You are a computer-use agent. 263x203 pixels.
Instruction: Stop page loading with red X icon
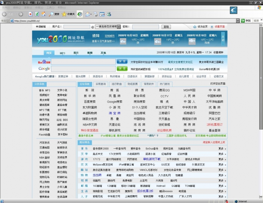click(30, 14)
